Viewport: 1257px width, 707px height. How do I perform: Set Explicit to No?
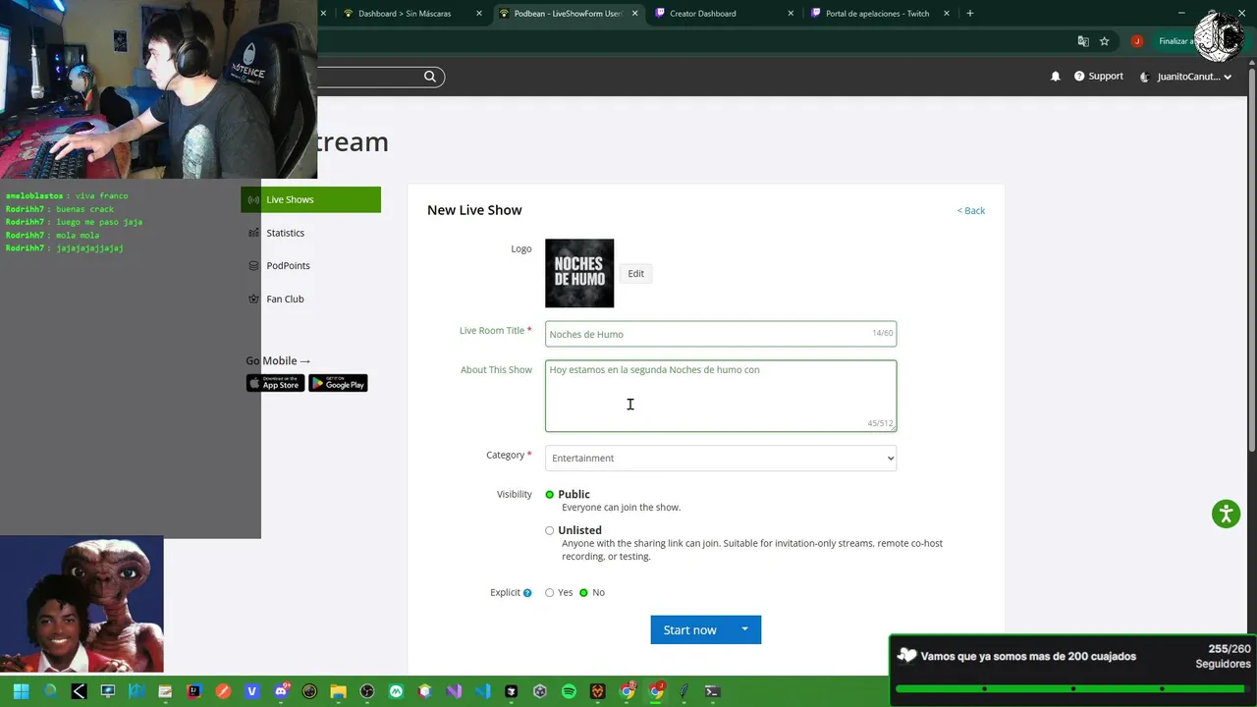pyautogui.click(x=583, y=593)
